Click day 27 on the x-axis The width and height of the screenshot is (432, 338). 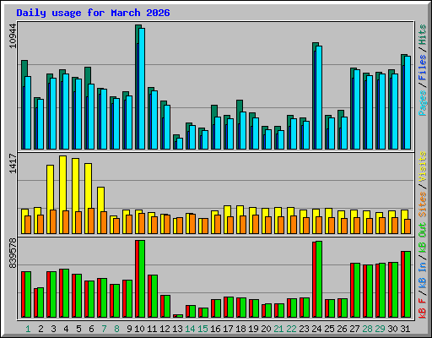click(354, 329)
